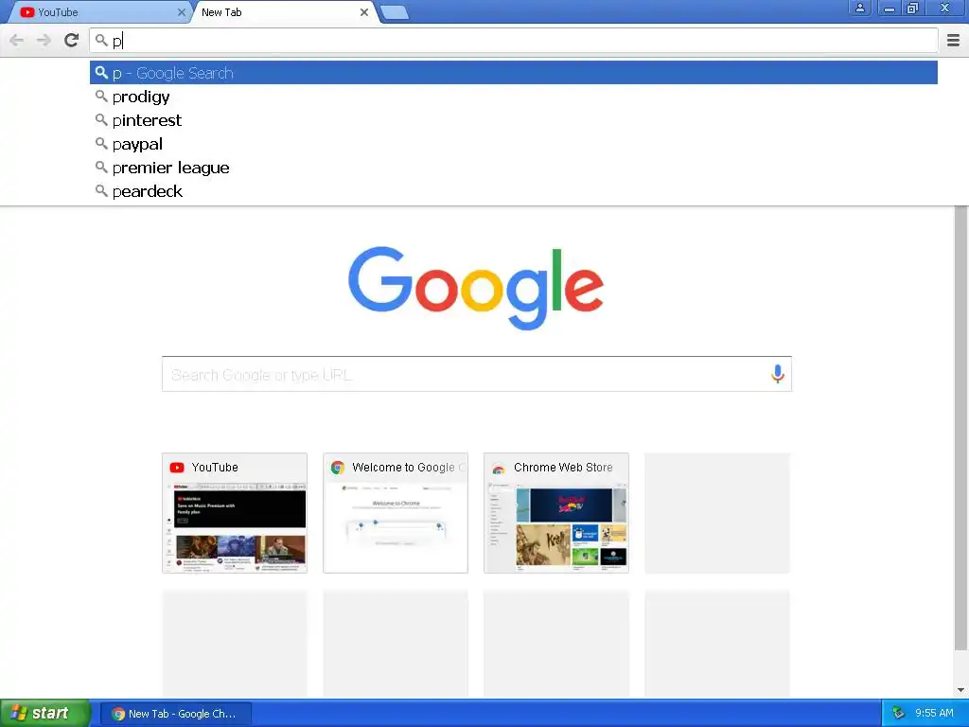
Task: Choose the 'pinterest' suggestion
Action: click(x=514, y=120)
